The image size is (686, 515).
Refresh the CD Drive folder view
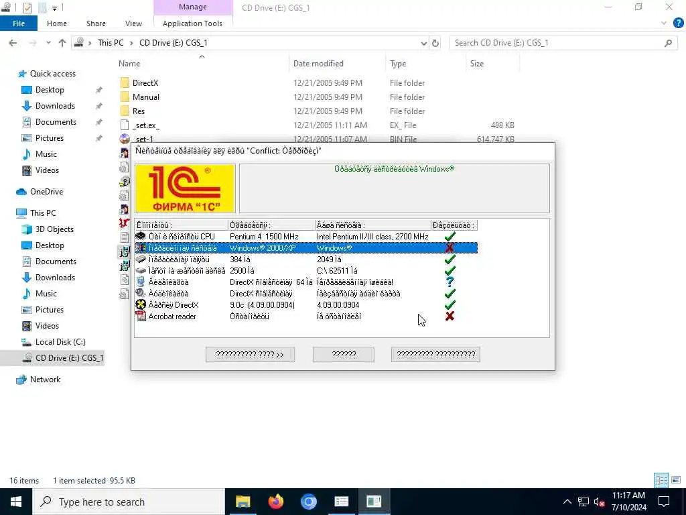coord(435,43)
